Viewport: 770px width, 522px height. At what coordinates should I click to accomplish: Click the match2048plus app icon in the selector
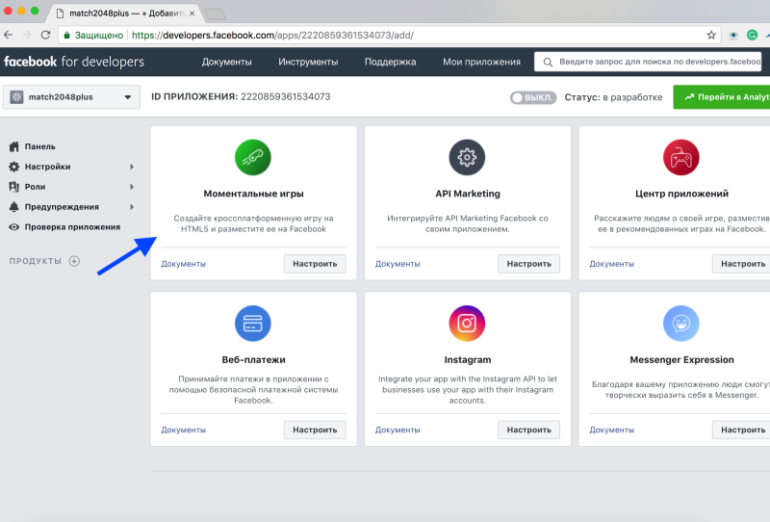(x=16, y=97)
